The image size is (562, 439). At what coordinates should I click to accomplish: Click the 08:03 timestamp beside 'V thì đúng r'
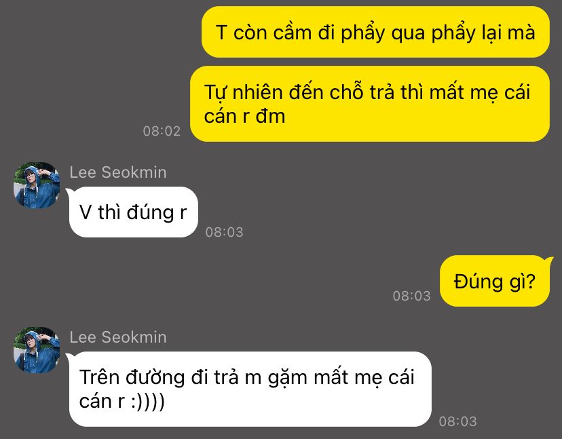click(x=225, y=232)
